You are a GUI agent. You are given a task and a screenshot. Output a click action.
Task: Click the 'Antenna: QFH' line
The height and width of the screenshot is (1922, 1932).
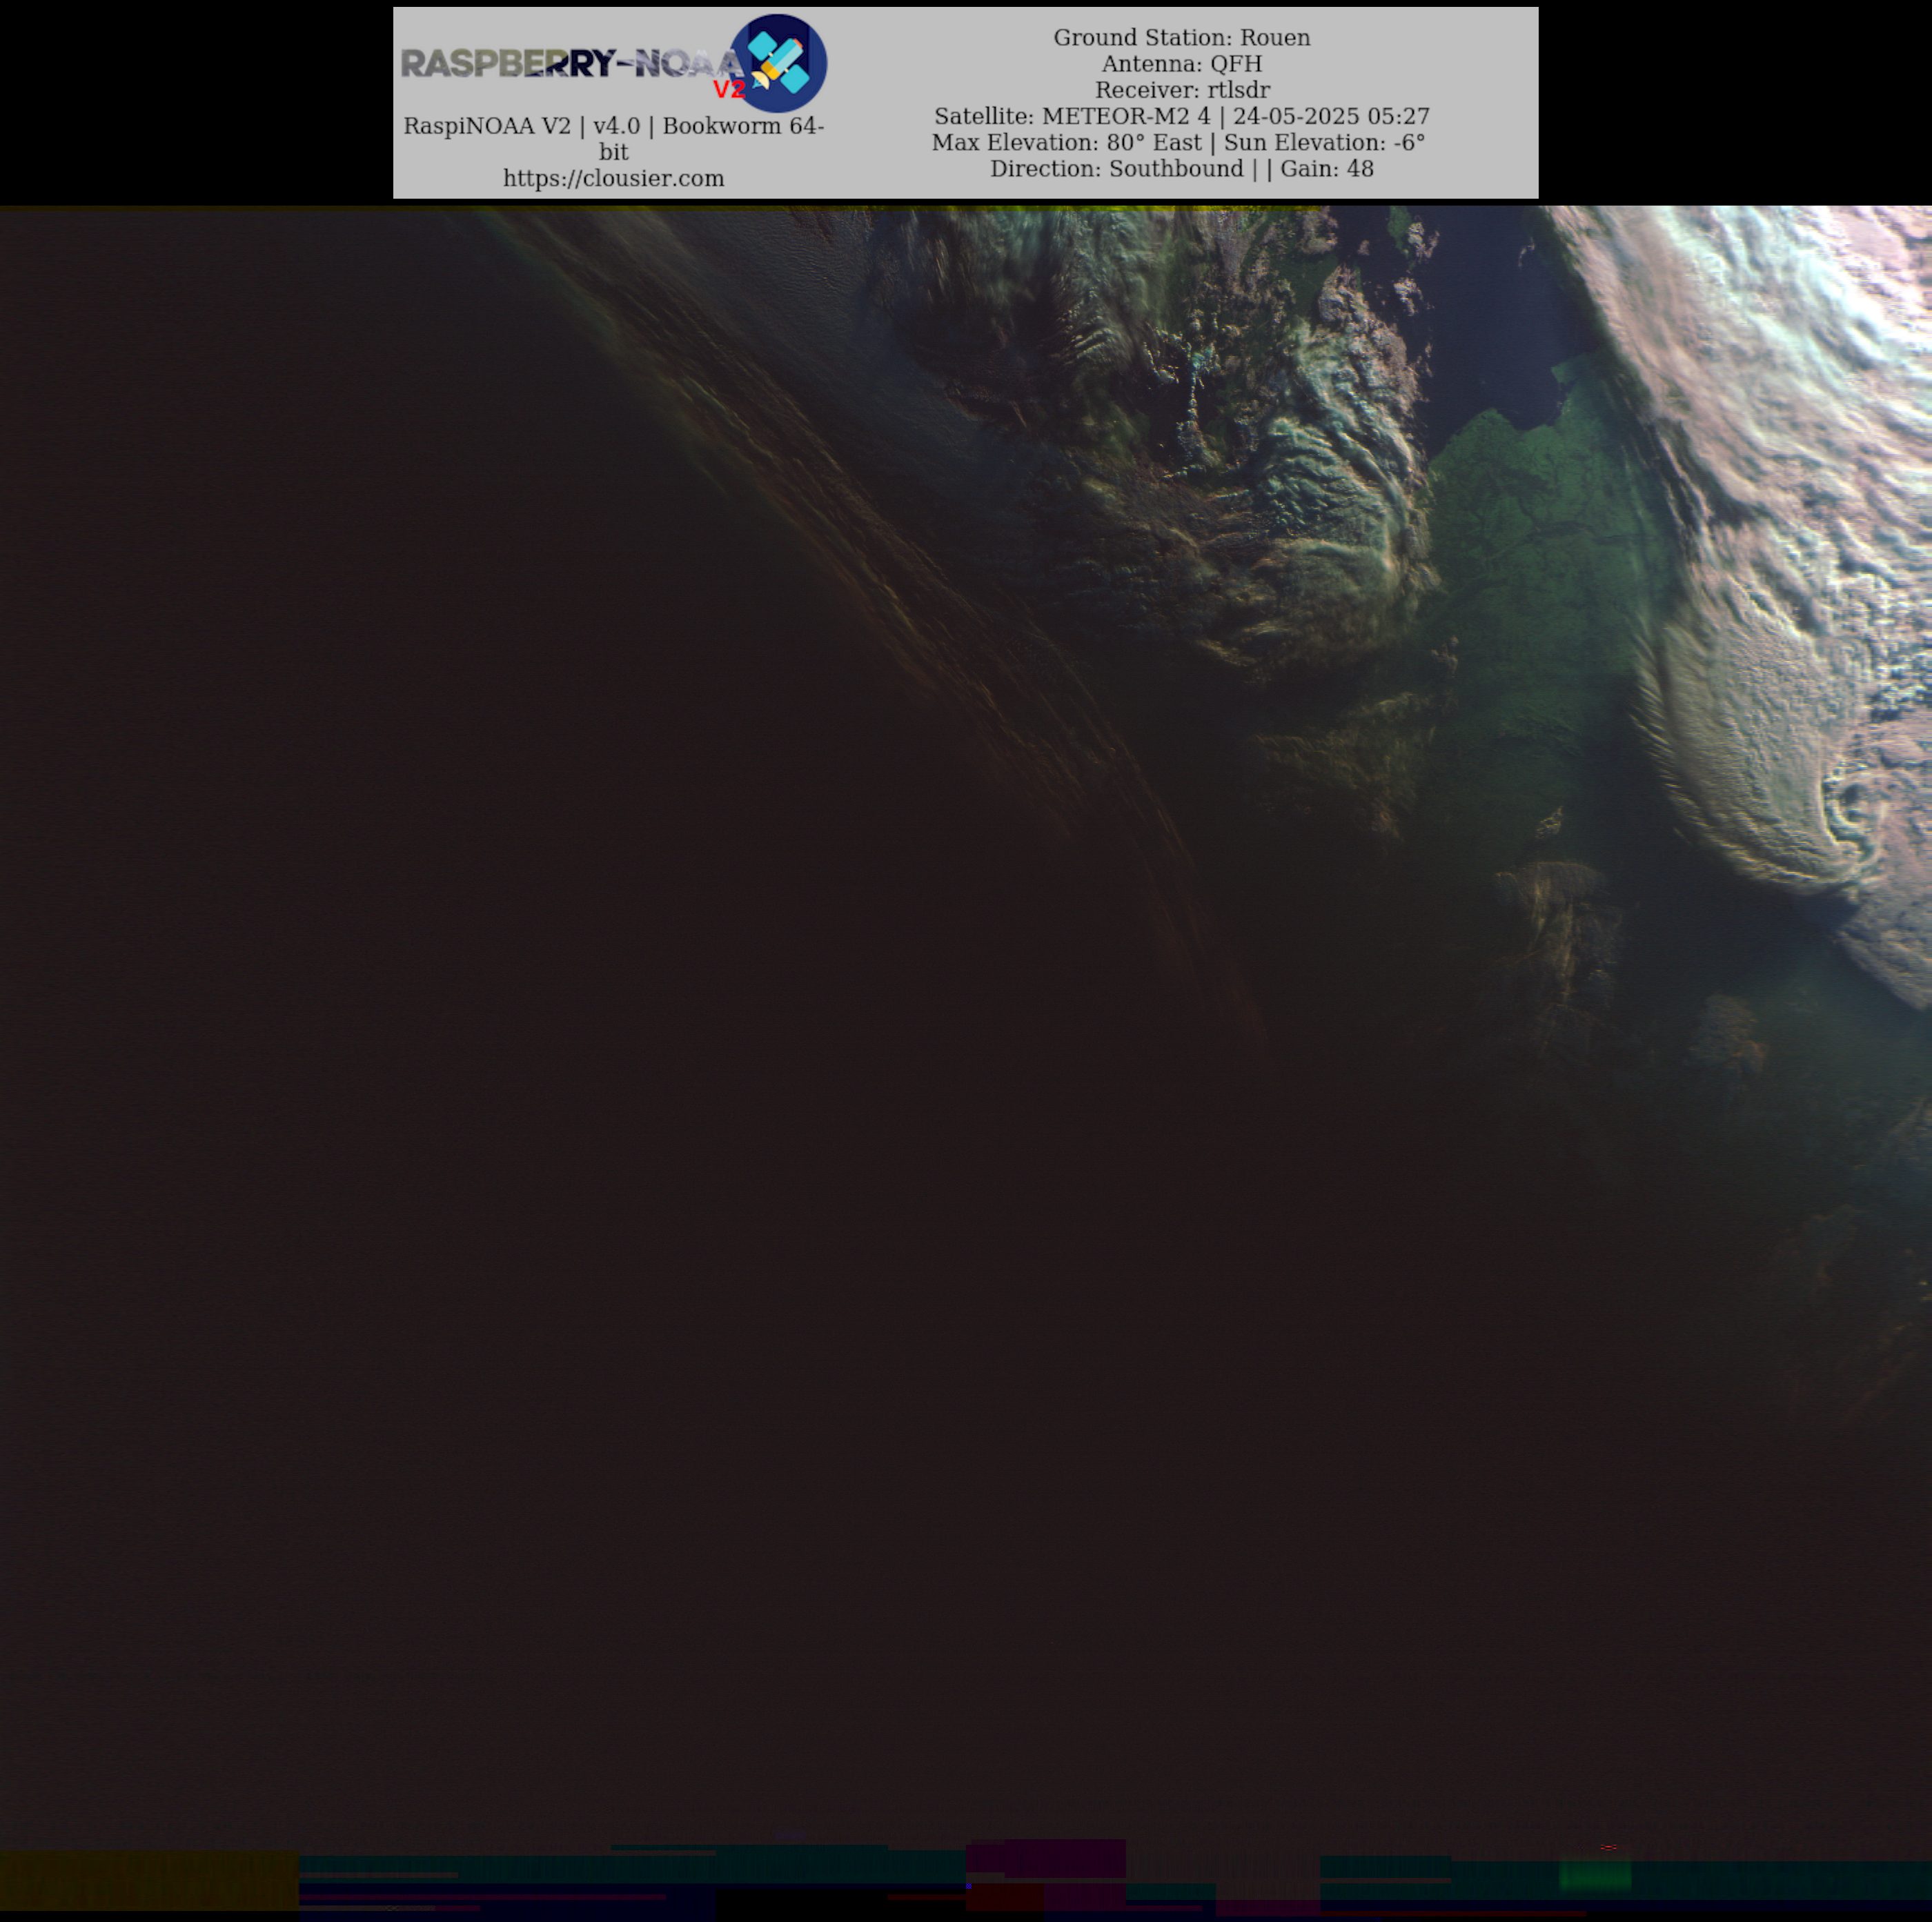click(1181, 64)
